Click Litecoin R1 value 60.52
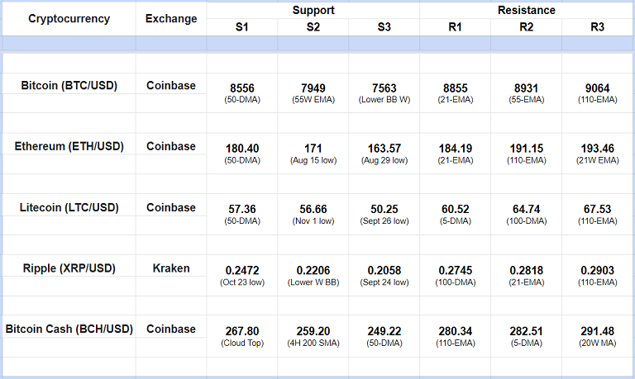 click(456, 209)
